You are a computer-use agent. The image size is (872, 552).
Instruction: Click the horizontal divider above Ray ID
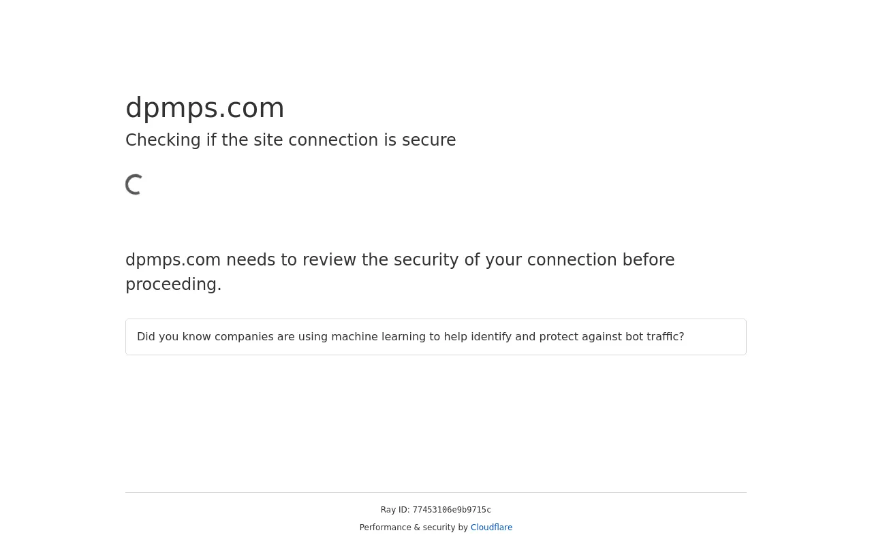(x=436, y=492)
